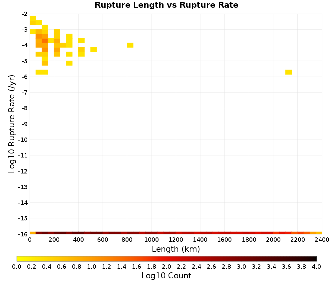The width and height of the screenshot is (333, 283).
Task: Click x-axis tick label '2000'
Action: (x=273, y=240)
